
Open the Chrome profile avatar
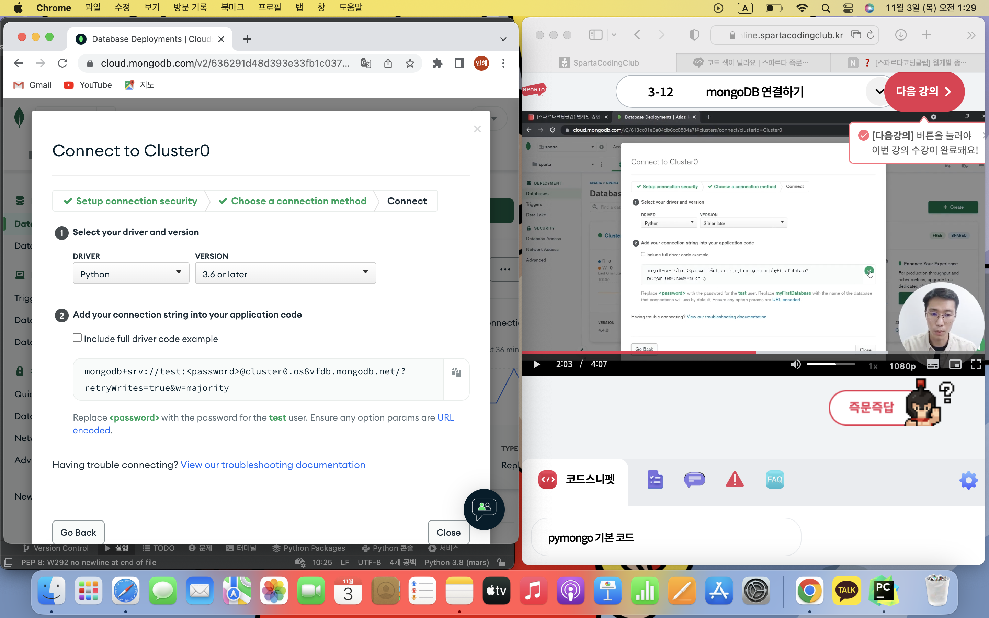tap(481, 63)
